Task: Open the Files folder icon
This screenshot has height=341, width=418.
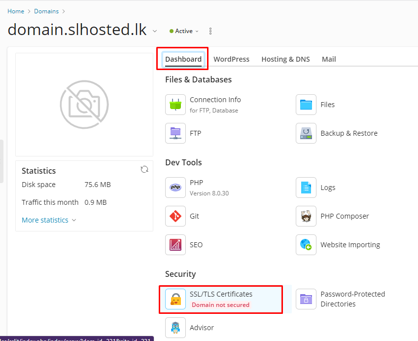Action: [306, 105]
